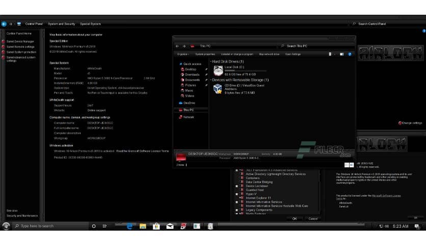Click the computer icon in Control Panel address bar
Screen dimensions: 426x246
click(x=19, y=24)
